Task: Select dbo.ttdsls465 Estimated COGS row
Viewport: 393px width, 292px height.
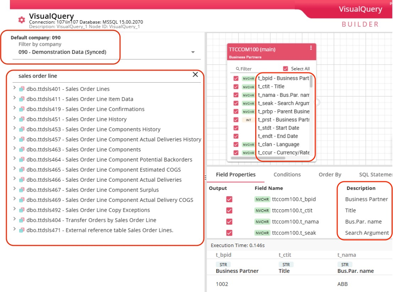Action: (x=104, y=170)
